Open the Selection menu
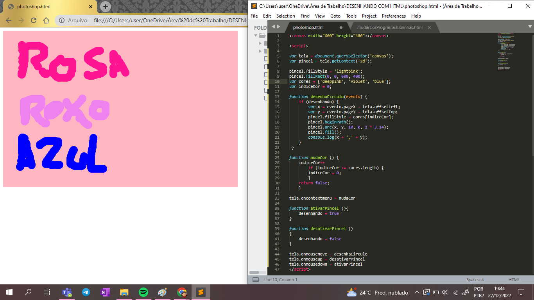 [x=286, y=16]
